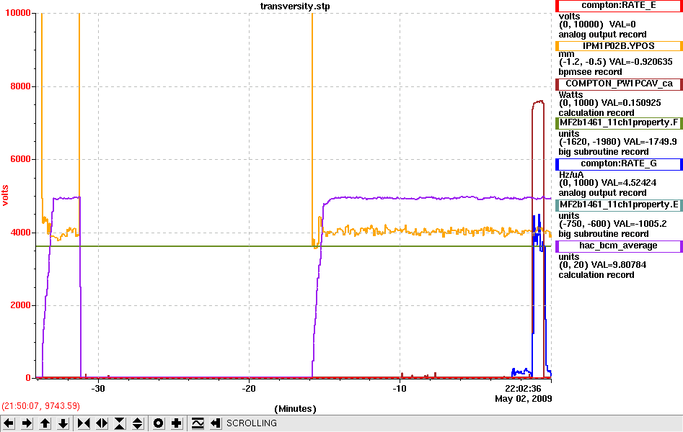The width and height of the screenshot is (683, 432).
Task: Click the VAL=0.150925 reading for COMPTON_PW1PCAV_ca
Action: tap(631, 103)
